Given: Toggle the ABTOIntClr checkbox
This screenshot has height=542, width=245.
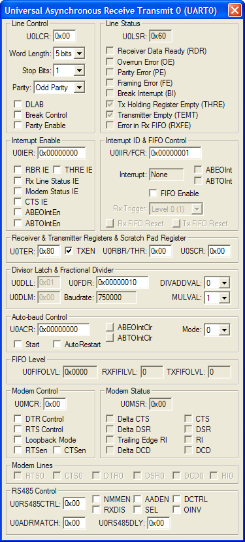Looking at the screenshot, I should pyautogui.click(x=110, y=337).
